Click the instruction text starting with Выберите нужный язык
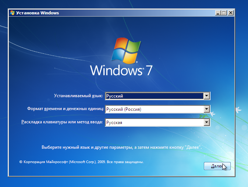Screen dimensions: 248x187 (x=122, y=147)
